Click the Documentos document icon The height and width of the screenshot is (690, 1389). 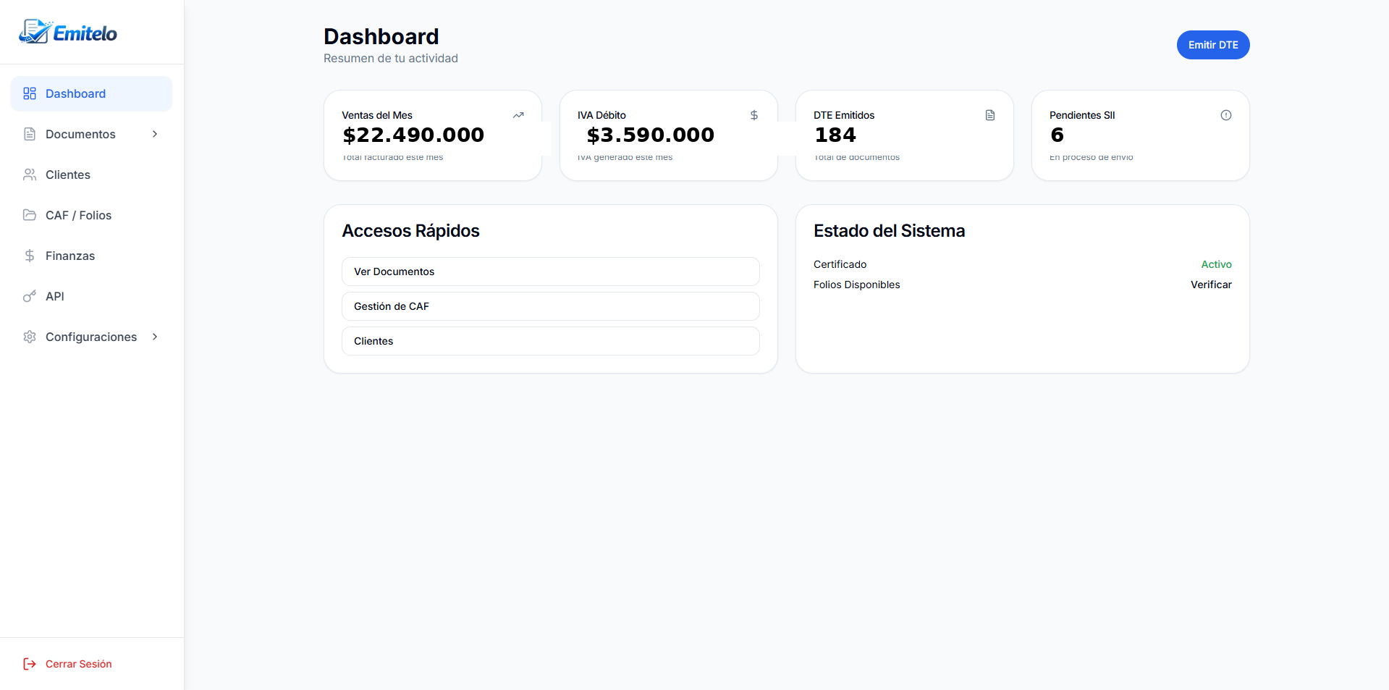pyautogui.click(x=29, y=134)
